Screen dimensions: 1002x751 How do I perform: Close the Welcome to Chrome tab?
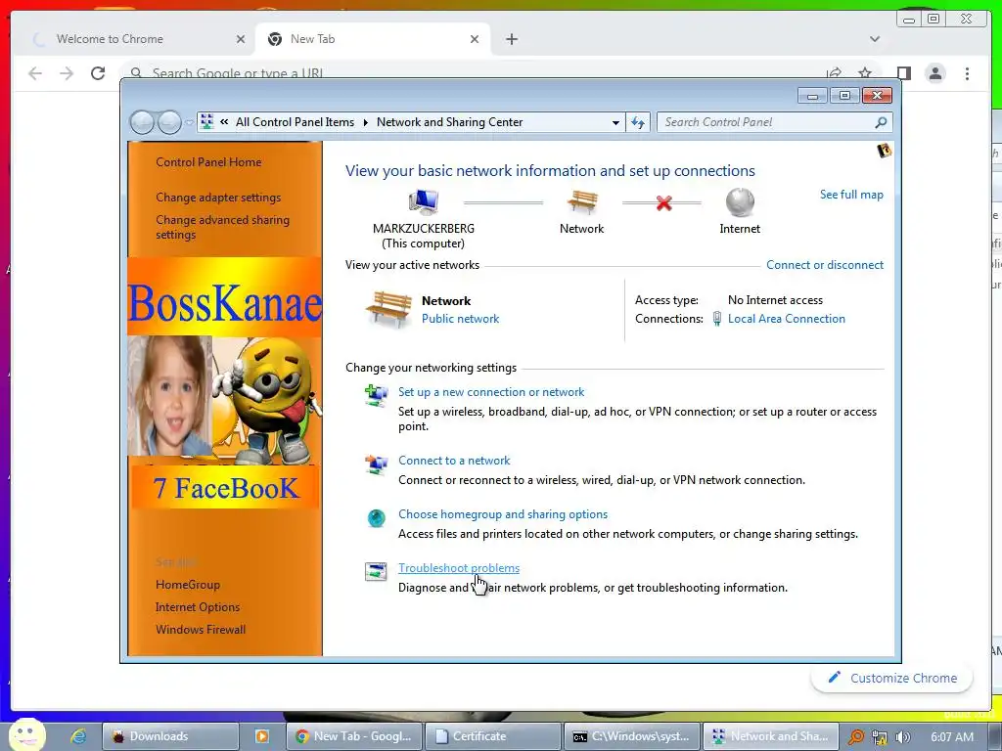point(241,39)
